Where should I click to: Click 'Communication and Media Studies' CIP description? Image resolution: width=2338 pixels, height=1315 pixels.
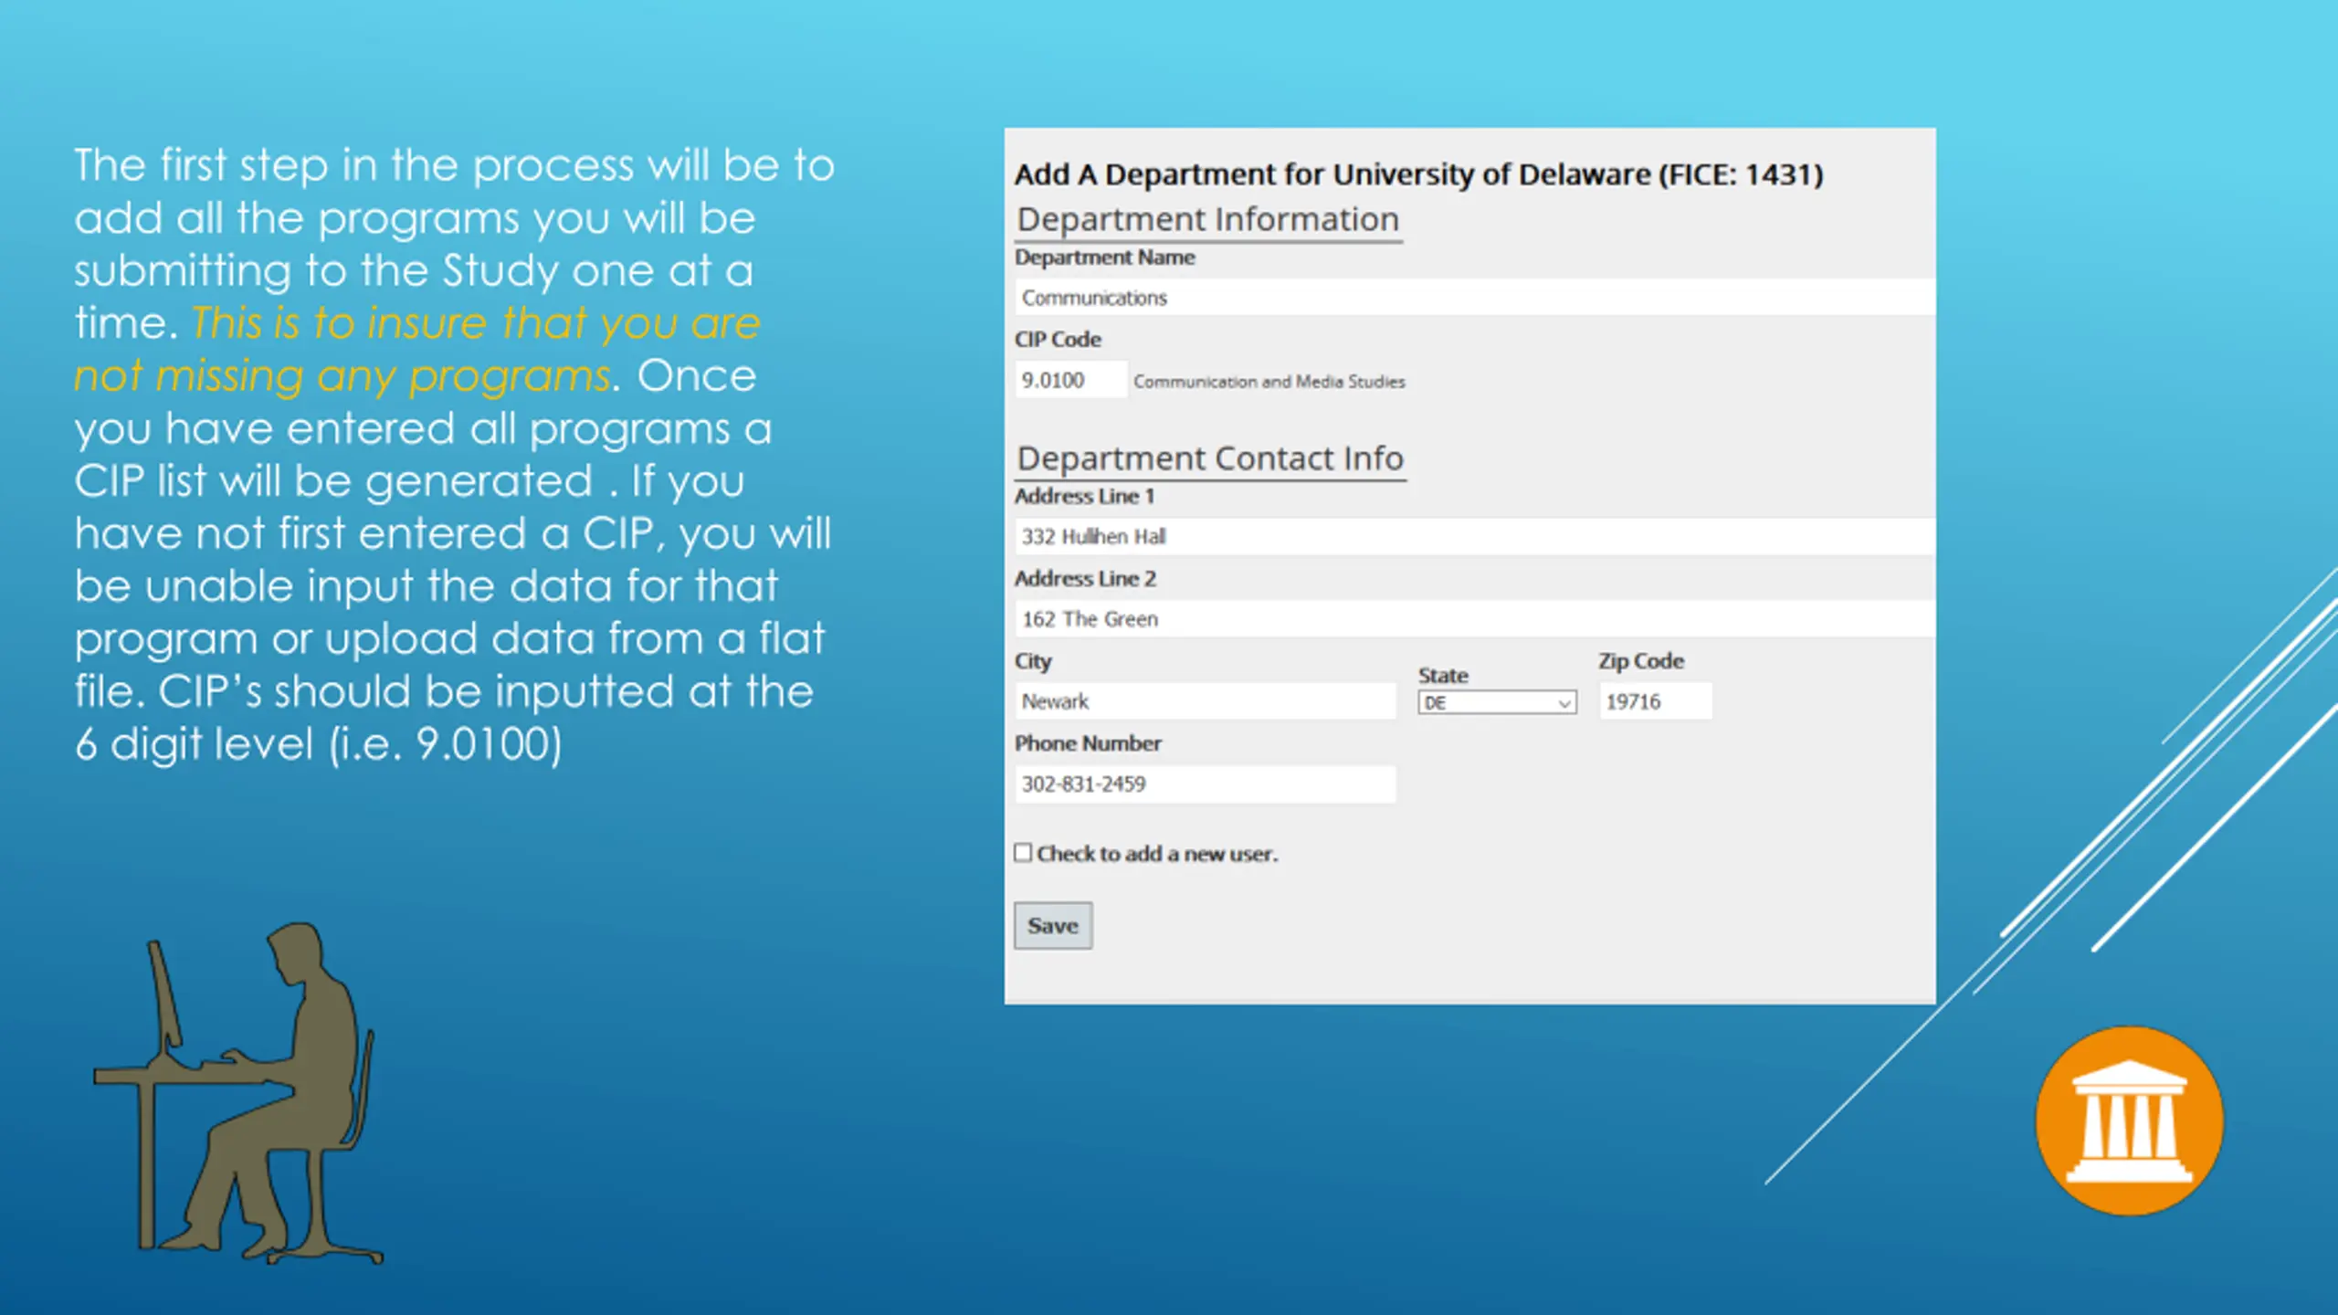pyautogui.click(x=1269, y=382)
